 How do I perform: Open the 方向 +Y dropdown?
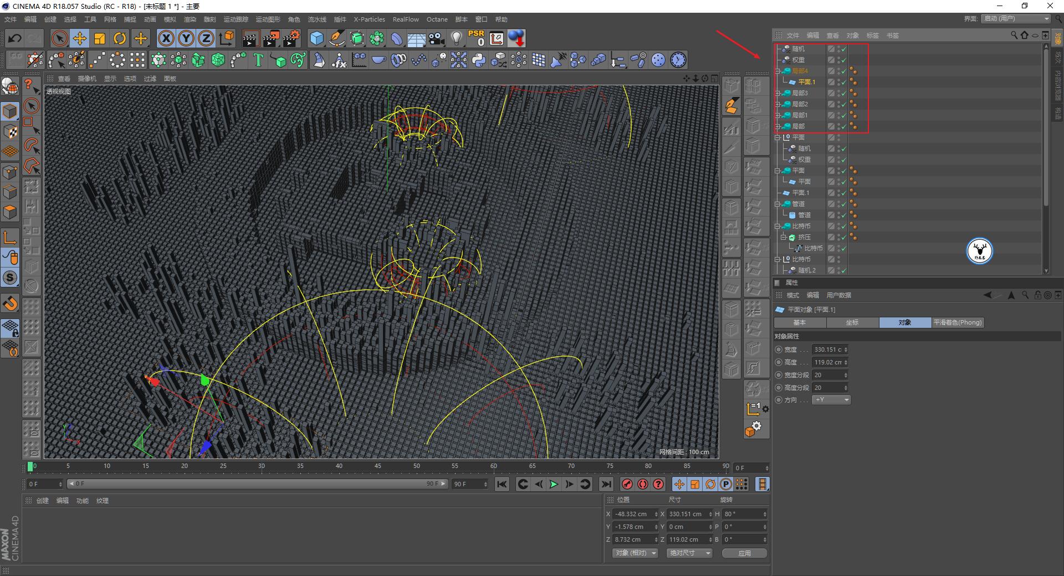(x=831, y=400)
